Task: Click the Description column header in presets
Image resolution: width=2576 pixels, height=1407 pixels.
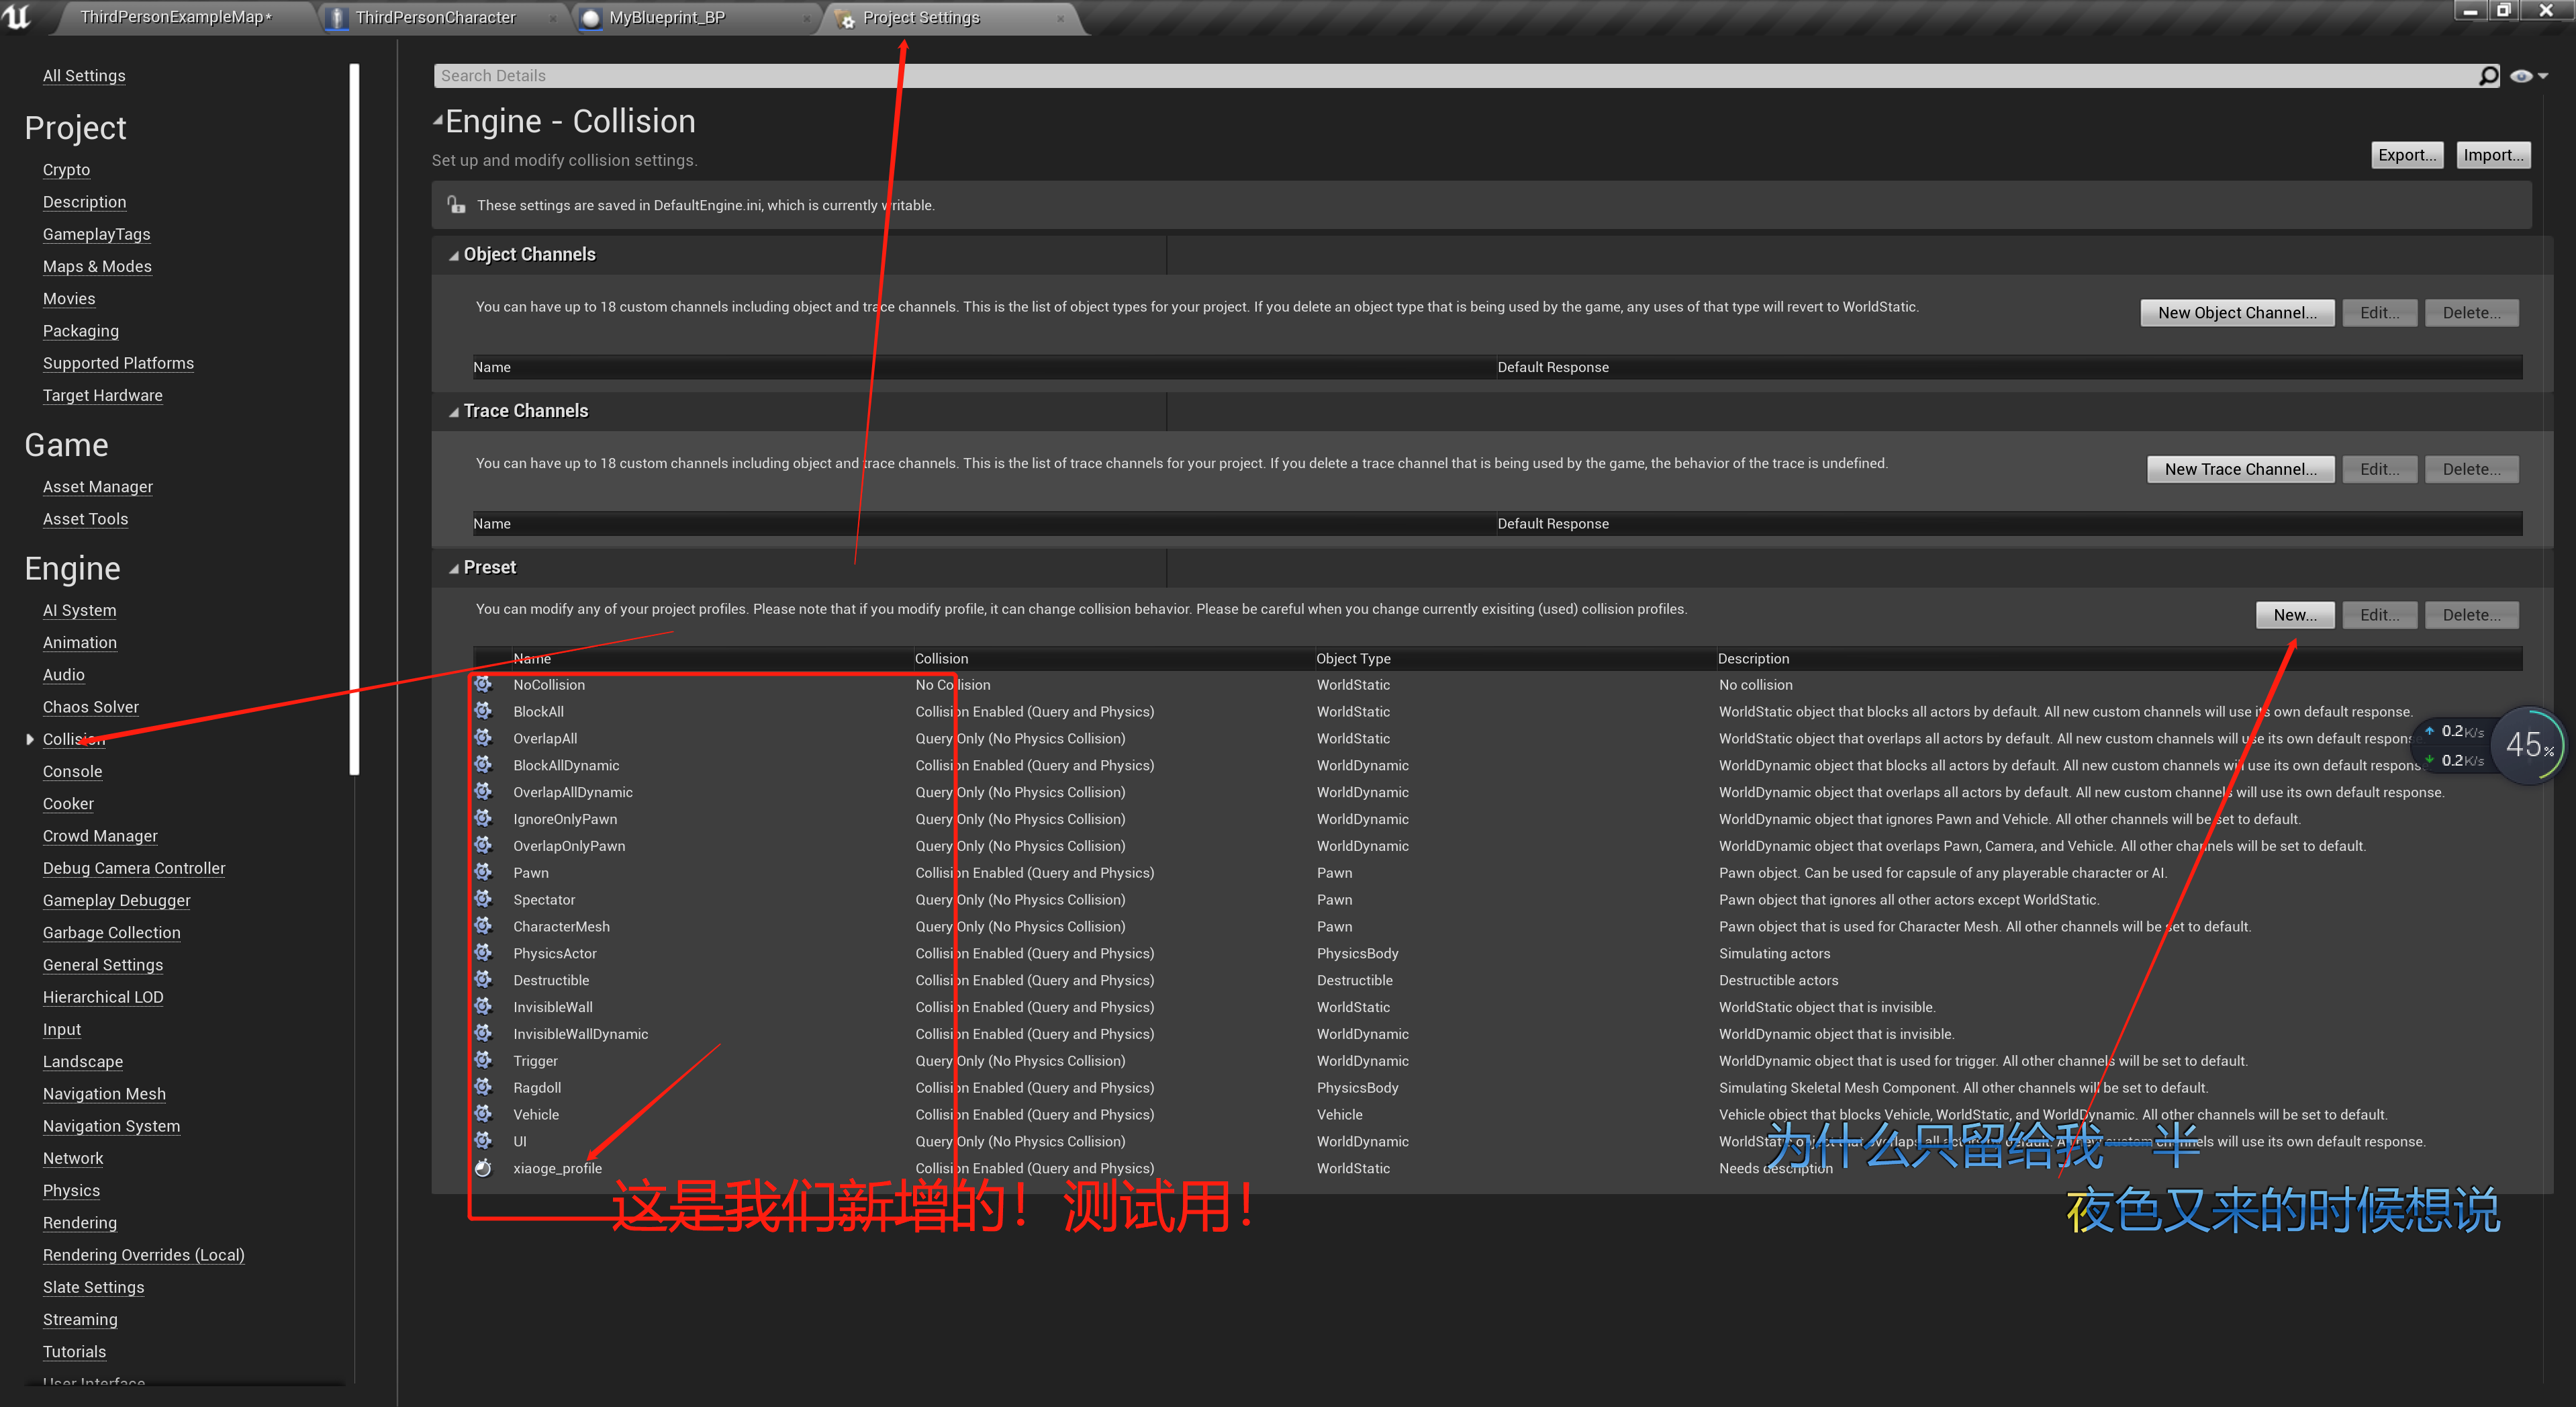Action: [1753, 658]
